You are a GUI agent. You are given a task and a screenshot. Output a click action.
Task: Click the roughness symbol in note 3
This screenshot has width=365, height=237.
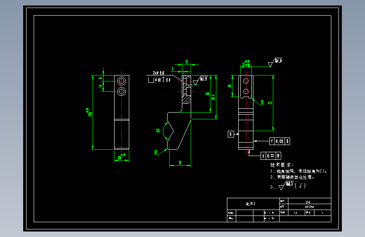[286, 186]
